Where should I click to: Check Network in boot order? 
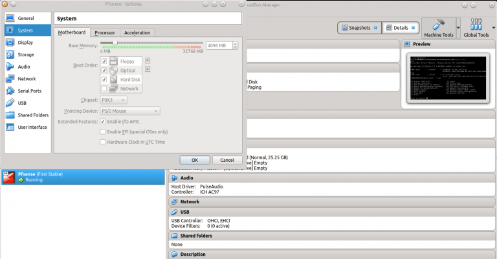104,89
